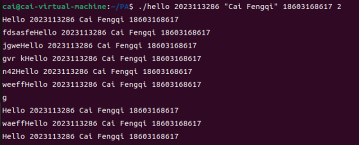Screen dimensions: 359x145
Task: Click the trailing argument 2 in command
Action: (339, 6)
